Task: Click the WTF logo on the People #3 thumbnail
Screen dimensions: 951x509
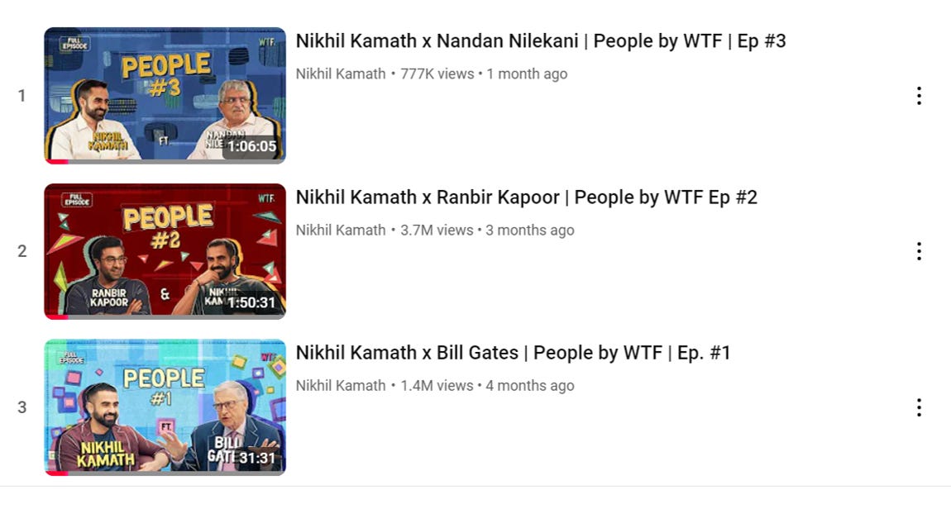Action: click(x=266, y=42)
